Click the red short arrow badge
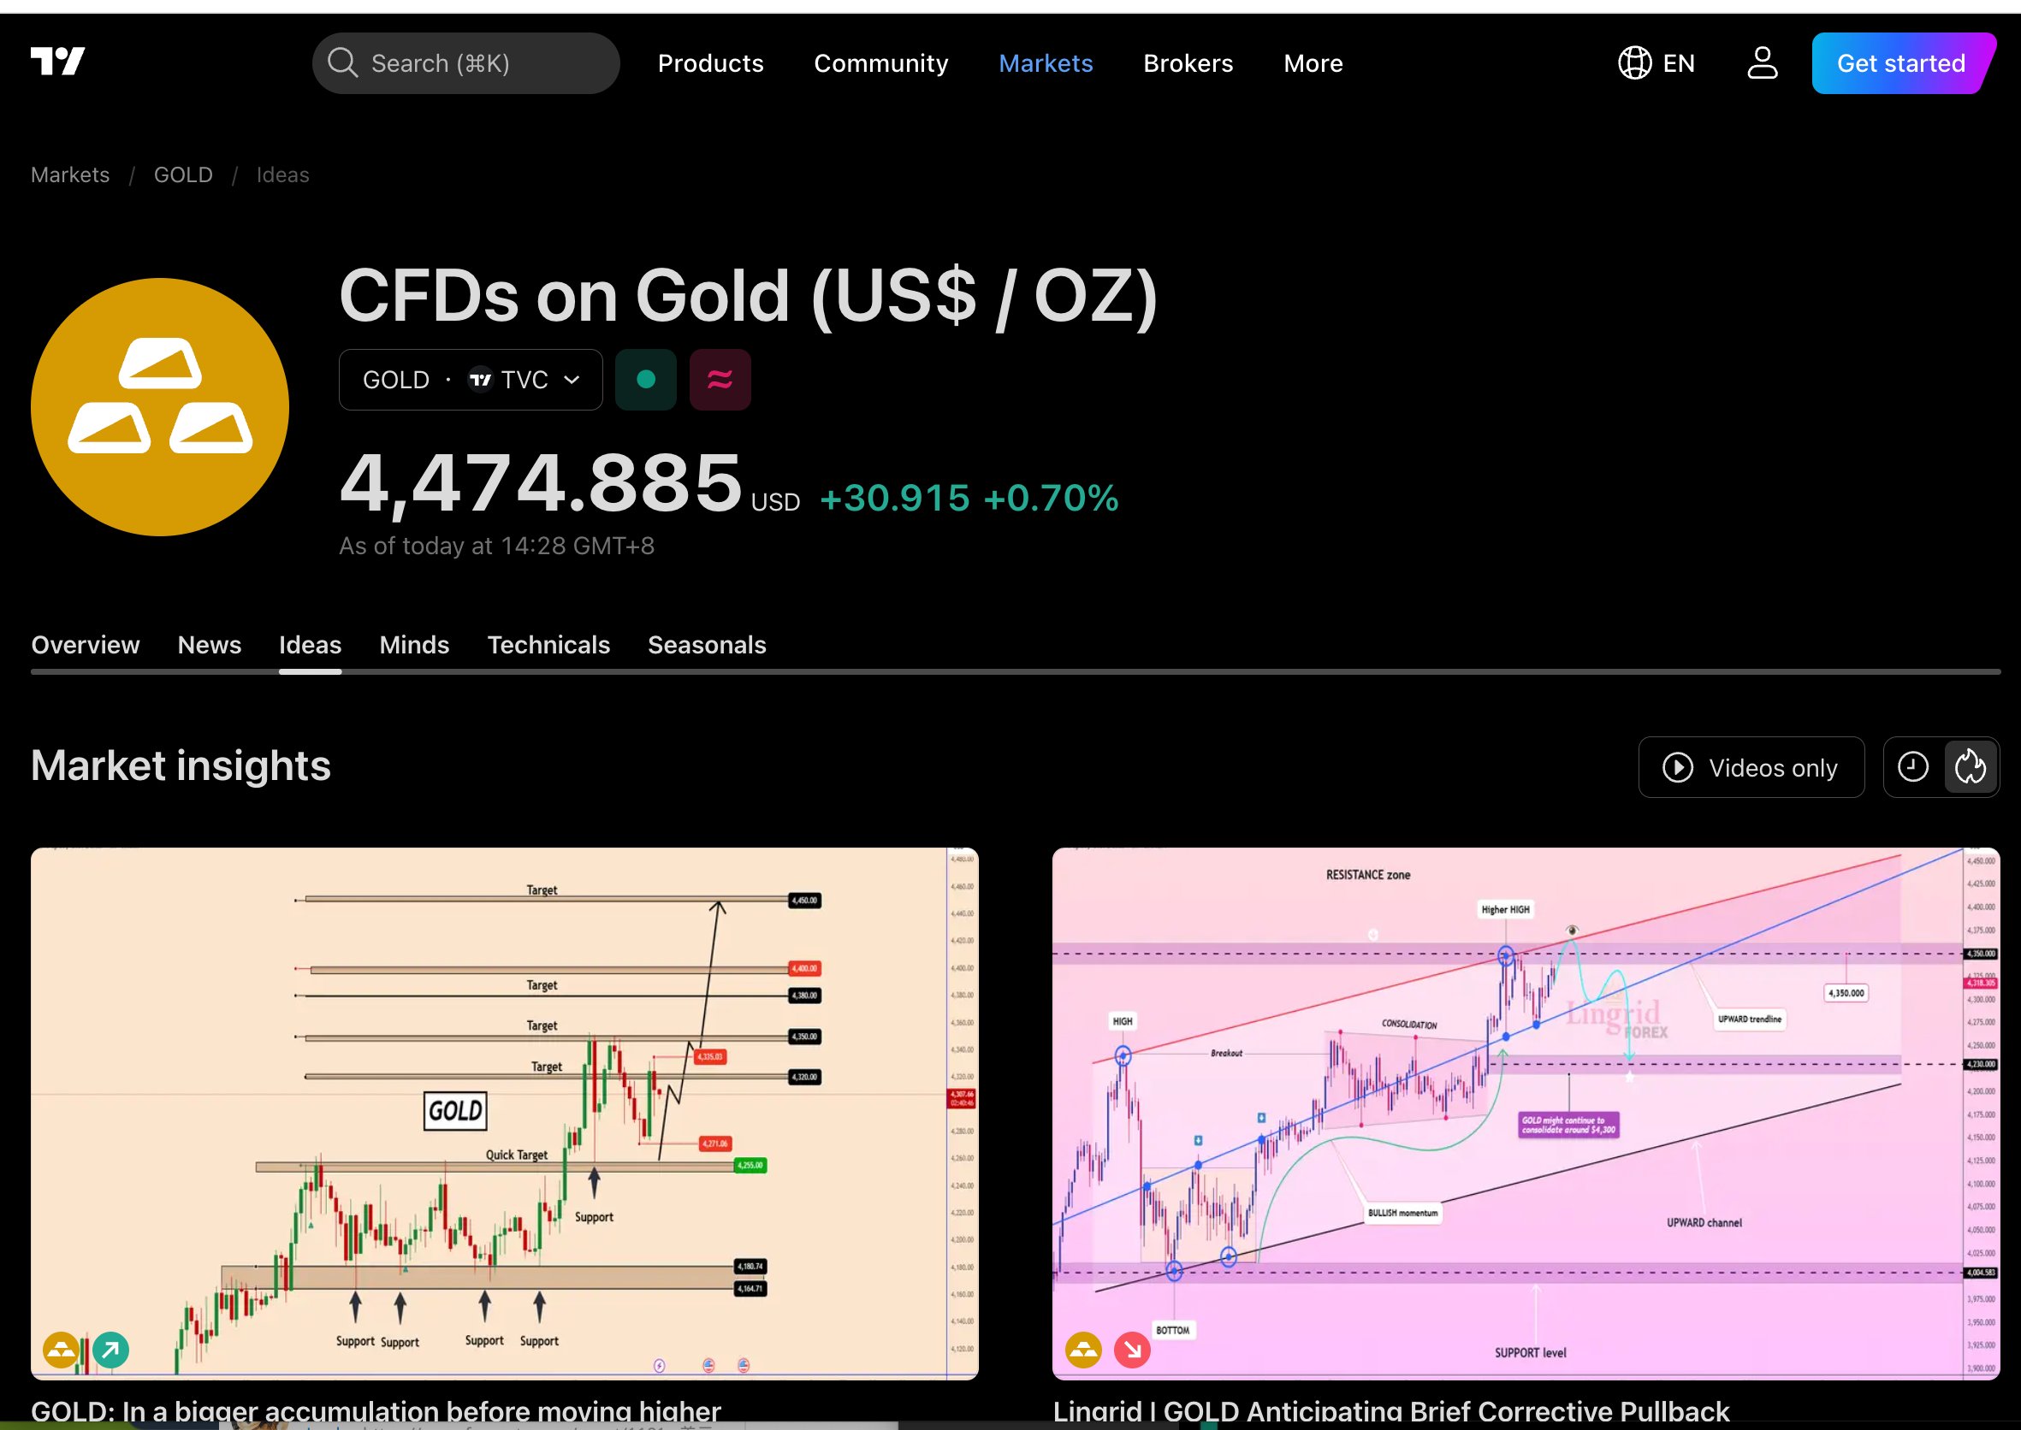The width and height of the screenshot is (2021, 1430). 1132,1349
